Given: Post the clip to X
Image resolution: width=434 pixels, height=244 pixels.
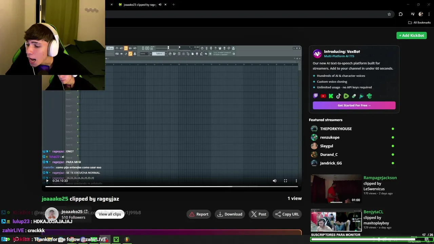Looking at the screenshot, I should (x=259, y=214).
